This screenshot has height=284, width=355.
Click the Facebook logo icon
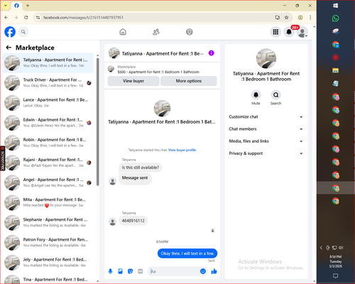pos(10,32)
